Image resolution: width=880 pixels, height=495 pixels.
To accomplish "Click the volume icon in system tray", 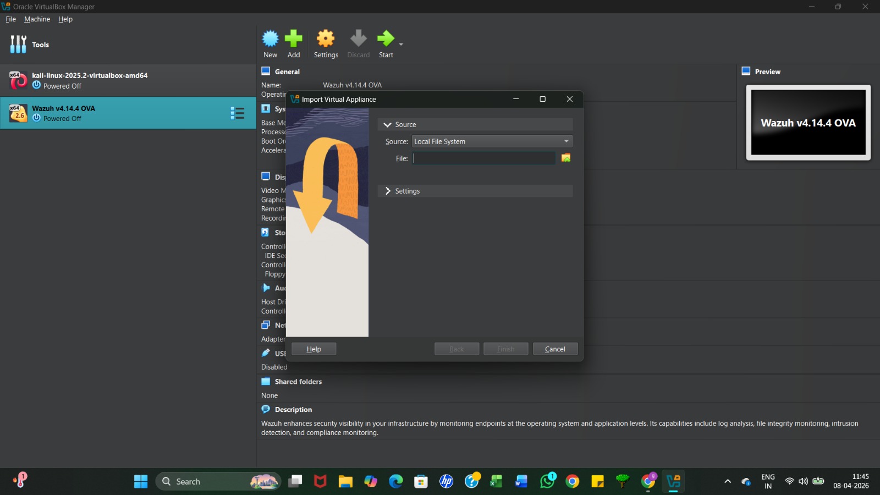I will (x=804, y=482).
